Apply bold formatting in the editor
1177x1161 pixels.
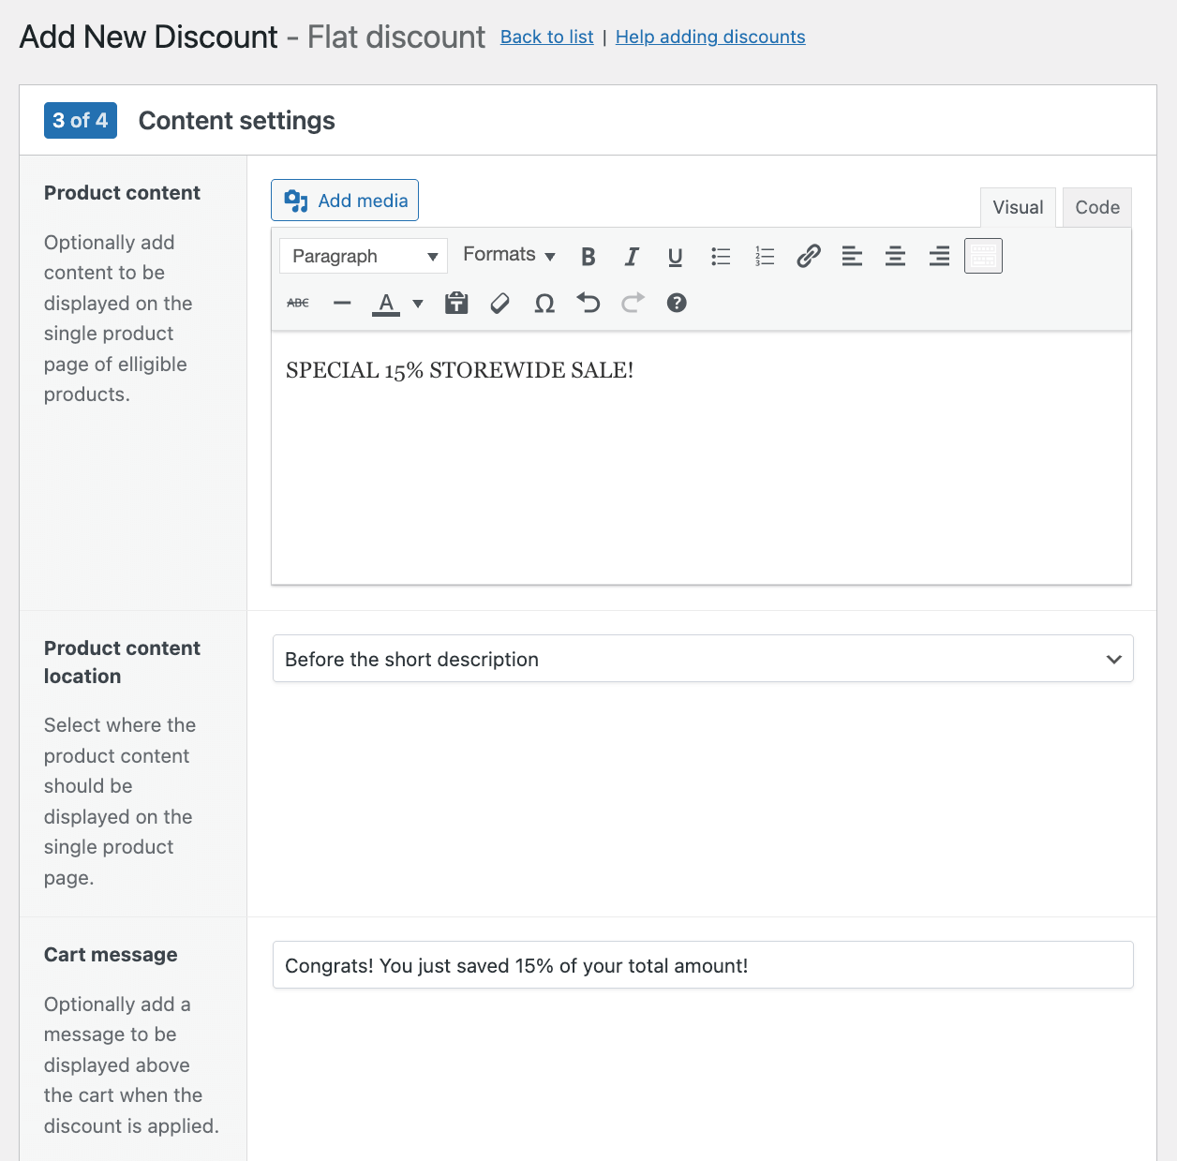pos(588,255)
